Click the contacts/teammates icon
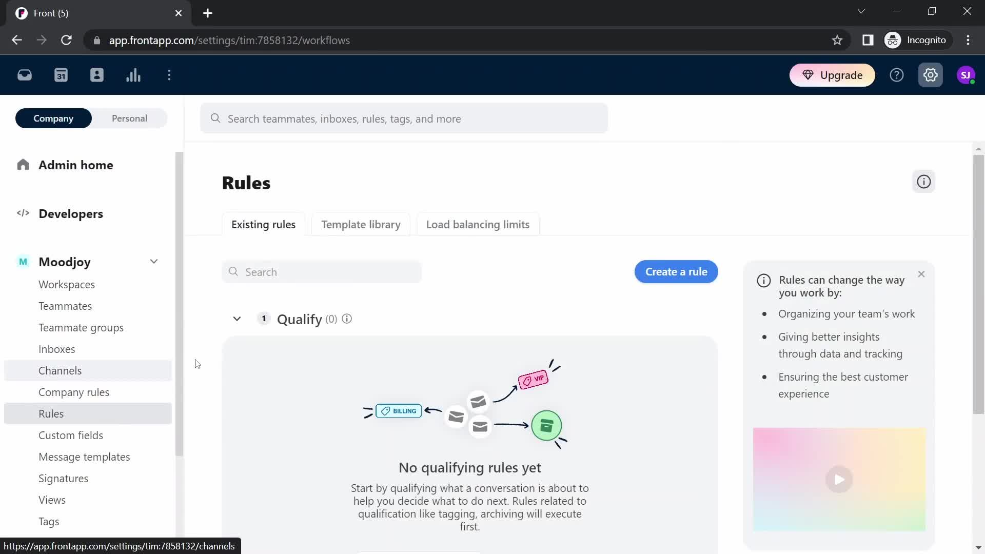Screen dimensions: 985x554 click(97, 75)
